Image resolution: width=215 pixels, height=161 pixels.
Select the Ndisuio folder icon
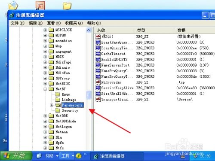tap(51, 67)
